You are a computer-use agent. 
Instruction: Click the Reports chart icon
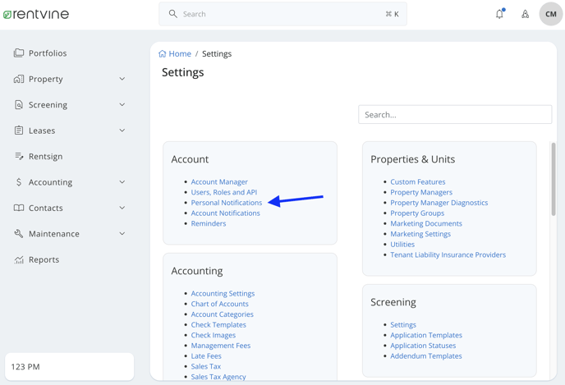click(19, 259)
